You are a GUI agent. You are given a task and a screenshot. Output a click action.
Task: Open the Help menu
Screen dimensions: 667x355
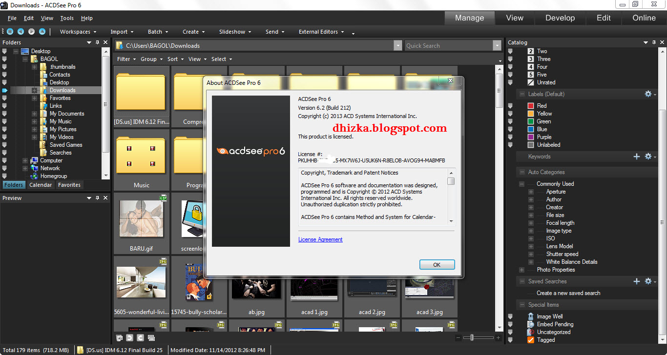[87, 18]
